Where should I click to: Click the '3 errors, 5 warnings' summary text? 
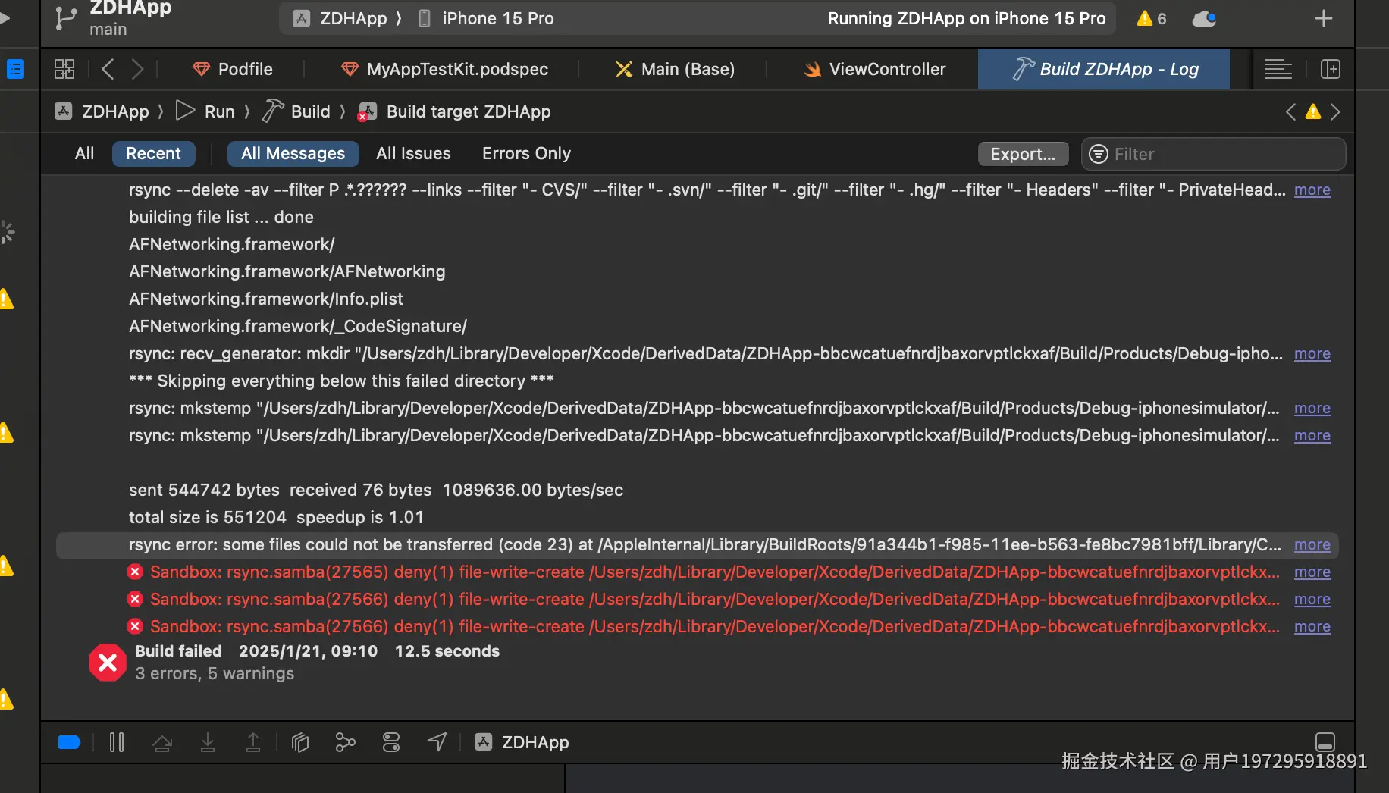coord(215,673)
